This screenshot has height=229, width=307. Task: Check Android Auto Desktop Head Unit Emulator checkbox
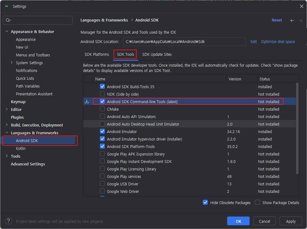tap(102, 124)
